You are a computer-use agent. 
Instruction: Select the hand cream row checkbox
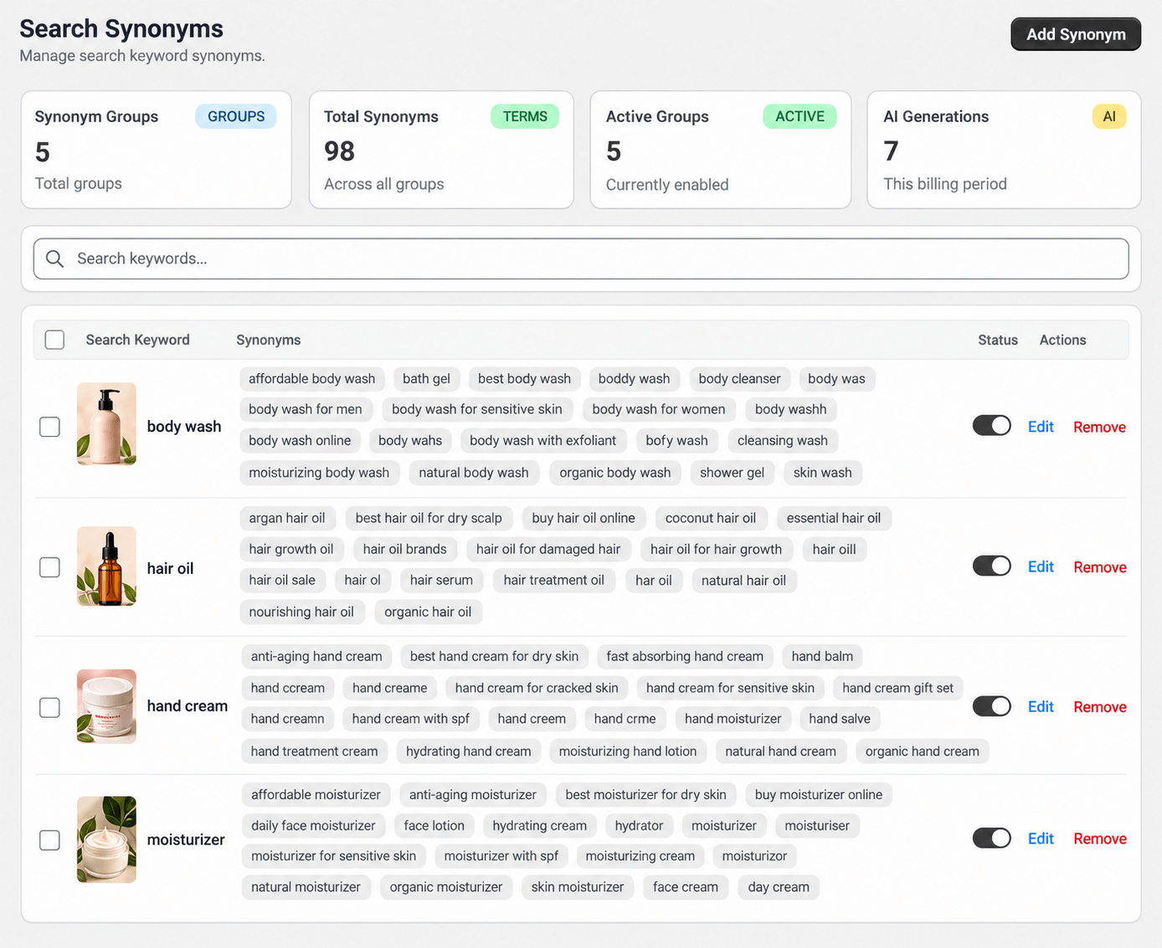[x=50, y=707]
